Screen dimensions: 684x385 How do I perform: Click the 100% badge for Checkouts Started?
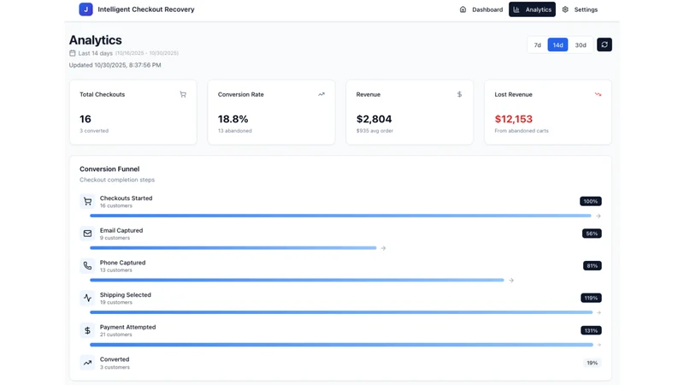(x=591, y=201)
